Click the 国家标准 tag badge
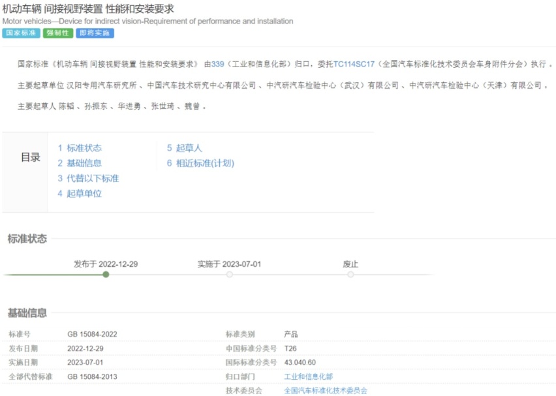 pyautogui.click(x=21, y=33)
